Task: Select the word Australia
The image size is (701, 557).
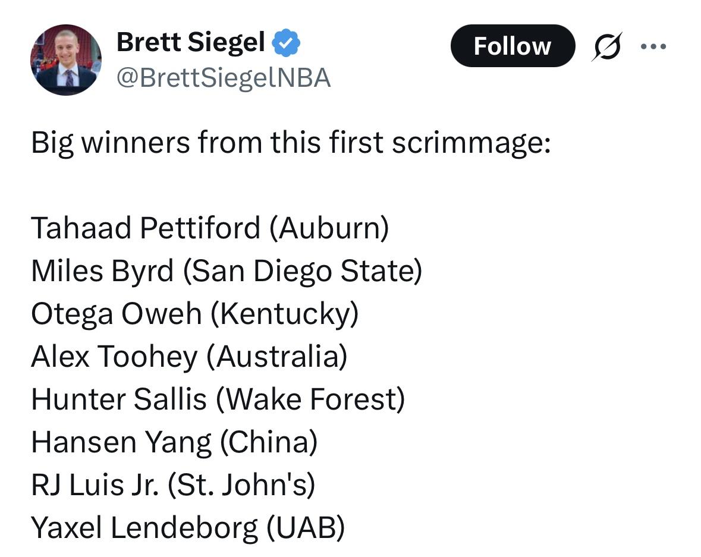Action: pos(276,357)
